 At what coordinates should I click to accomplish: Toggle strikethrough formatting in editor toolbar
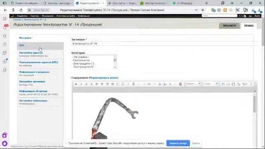click(x=92, y=84)
